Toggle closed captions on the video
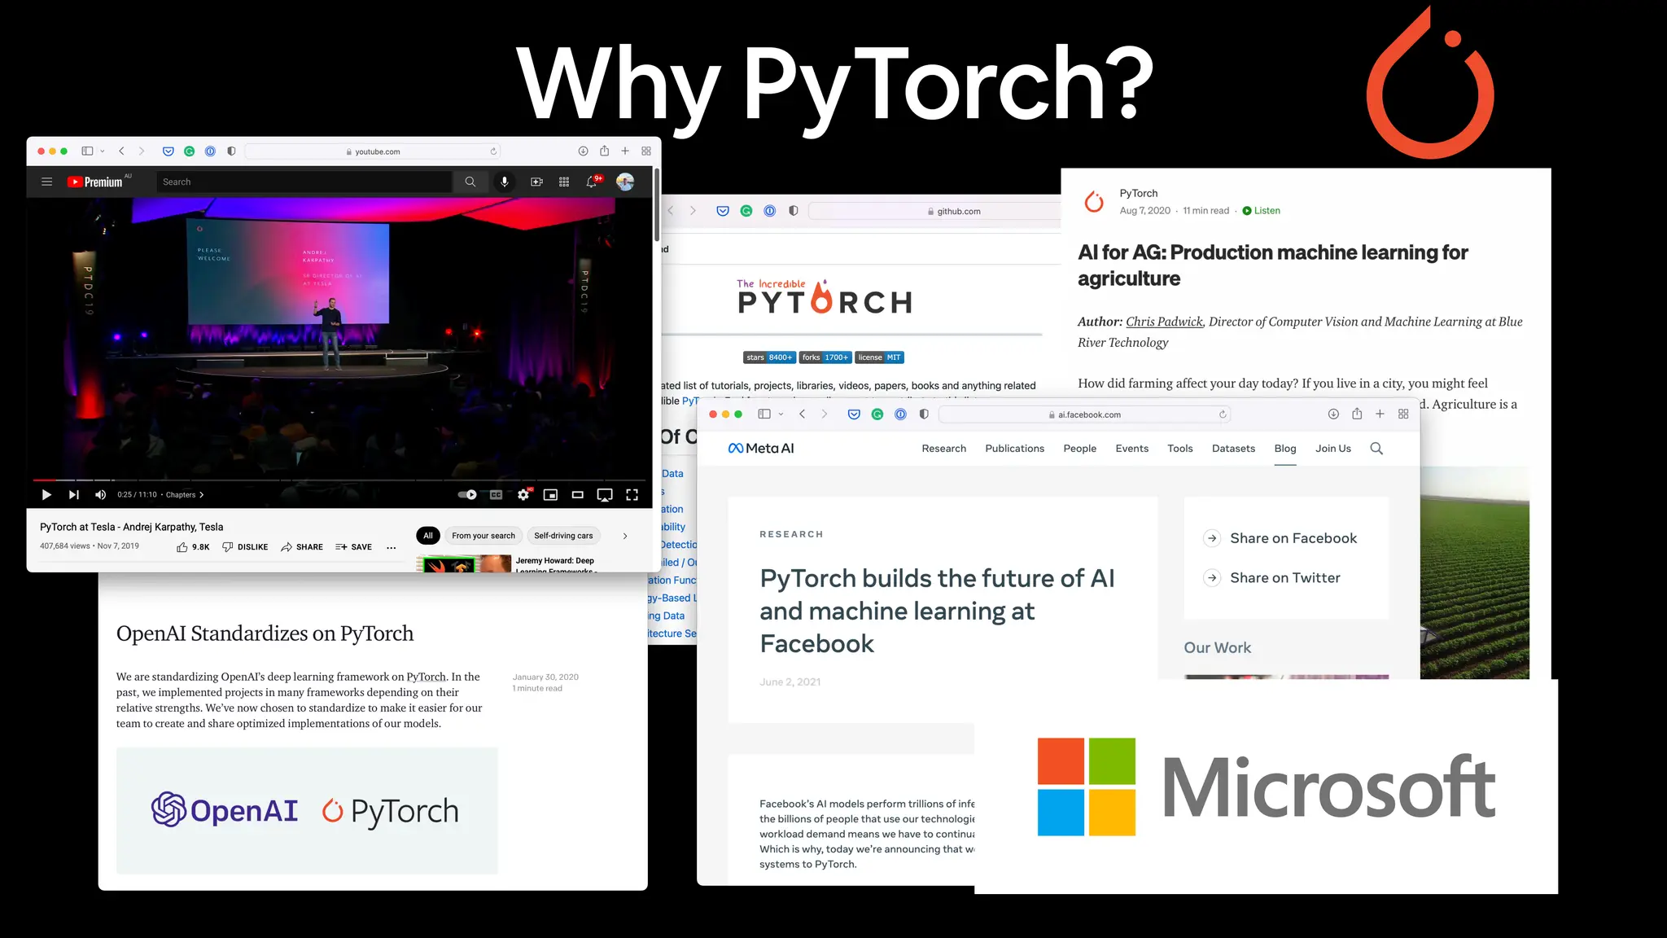 coord(496,494)
